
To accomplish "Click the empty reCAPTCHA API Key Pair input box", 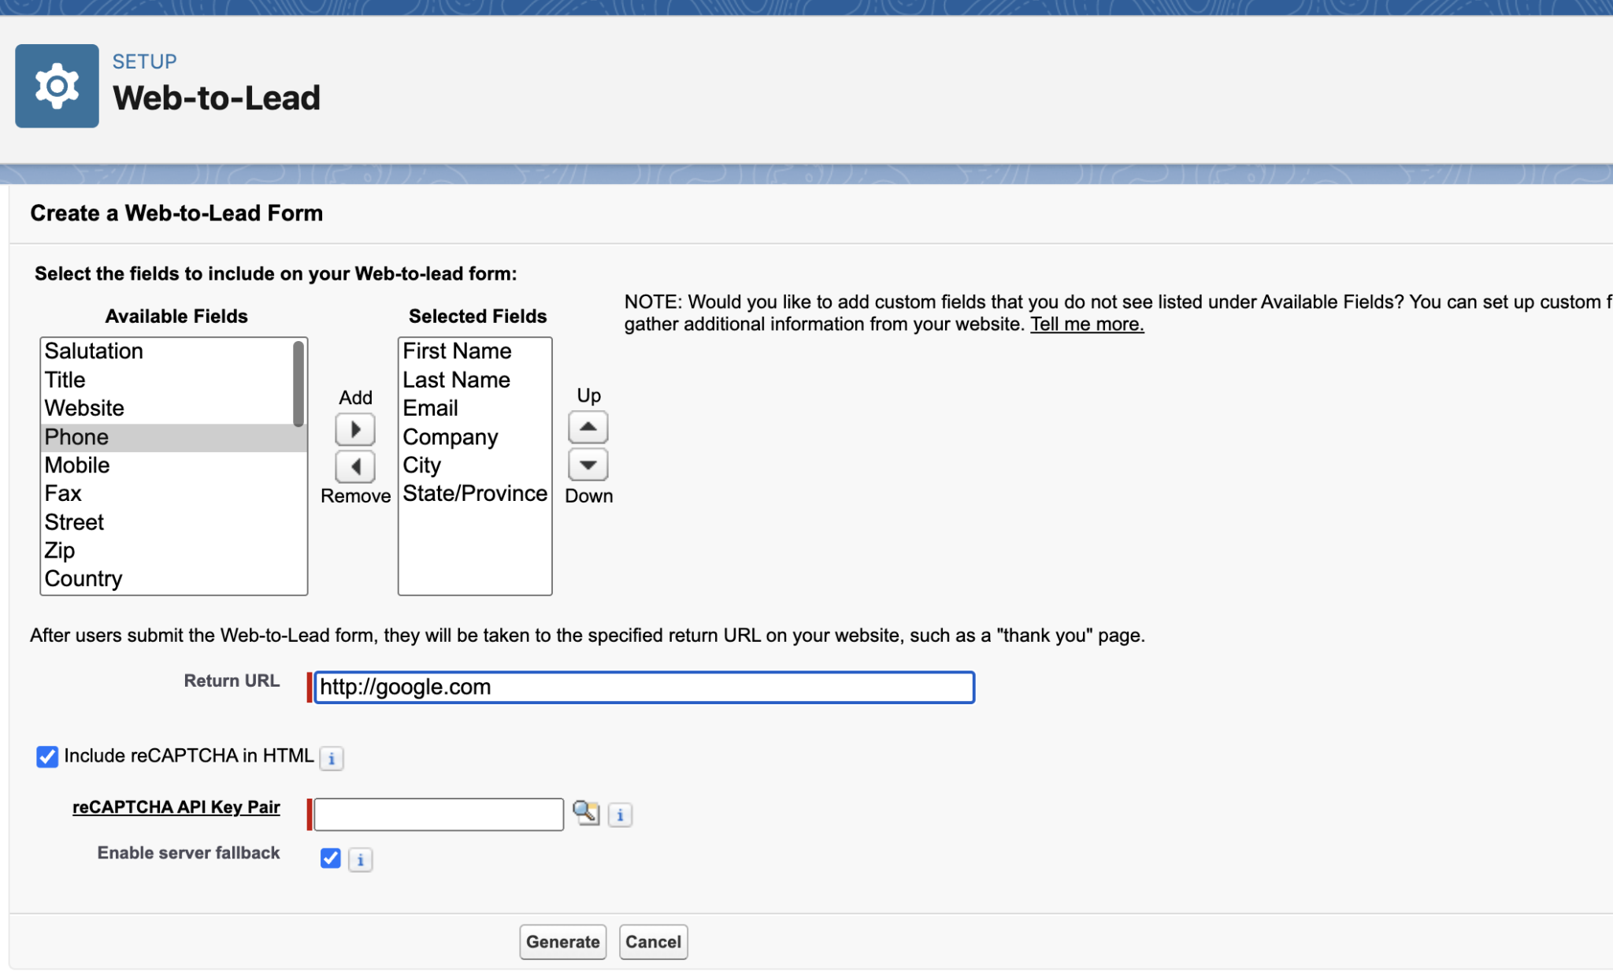I will (x=438, y=814).
